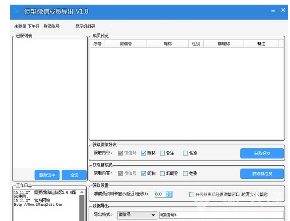Viewport: 290px width, 221px height.
Task: Minimize the window using the title bar button
Action: [271, 11]
